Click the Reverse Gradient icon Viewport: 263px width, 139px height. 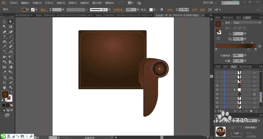pos(218,38)
